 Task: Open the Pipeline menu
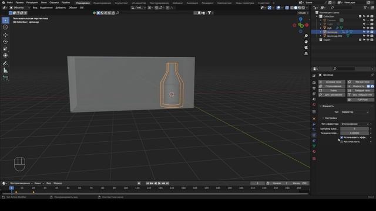click(66, 2)
